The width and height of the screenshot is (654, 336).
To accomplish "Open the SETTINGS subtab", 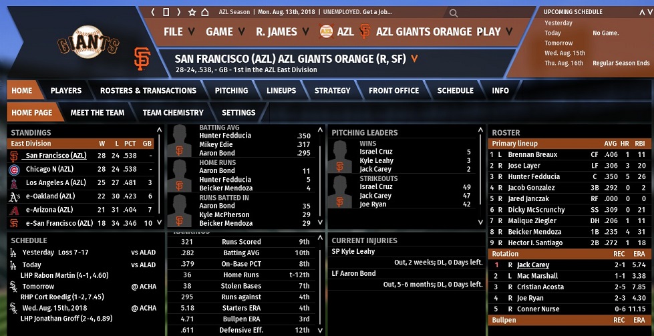I will (238, 112).
